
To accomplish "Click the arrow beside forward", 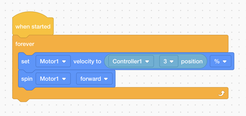I will click(x=106, y=79).
